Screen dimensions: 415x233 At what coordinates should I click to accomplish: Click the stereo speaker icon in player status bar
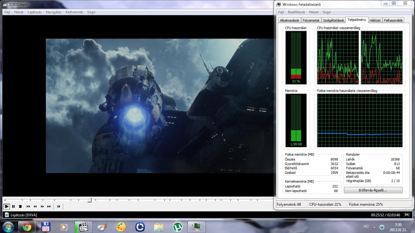pyautogui.click(x=407, y=215)
